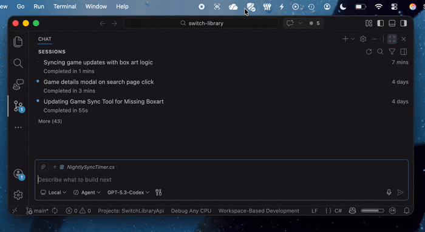The height and width of the screenshot is (232, 425).
Task: Select the CHAT tab
Action: pyautogui.click(x=45, y=39)
